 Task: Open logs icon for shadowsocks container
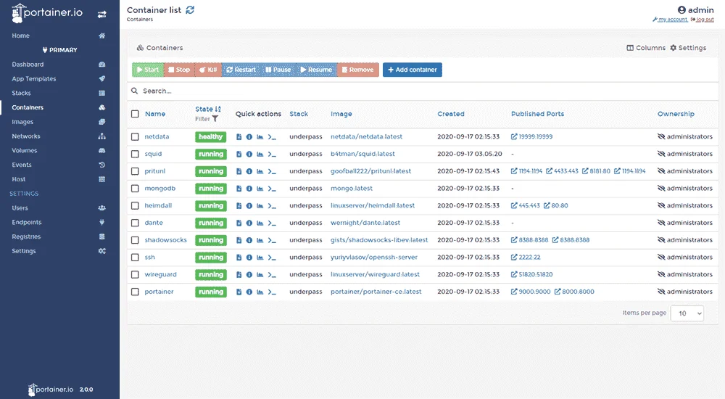click(239, 240)
